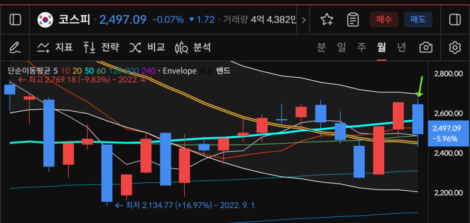
Task: Toggle the 120-period moving average
Action: pos(115,71)
